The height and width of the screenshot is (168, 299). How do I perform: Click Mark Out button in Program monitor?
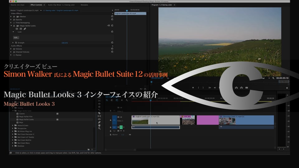[x=203, y=88]
